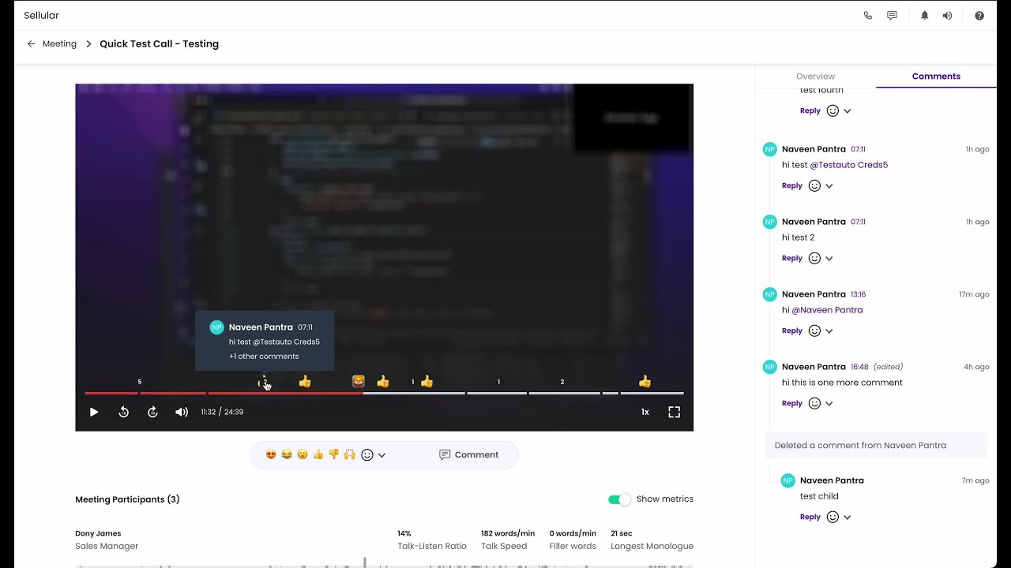Reply to the 'test child' comment
Image resolution: width=1011 pixels, height=568 pixels.
[810, 518]
